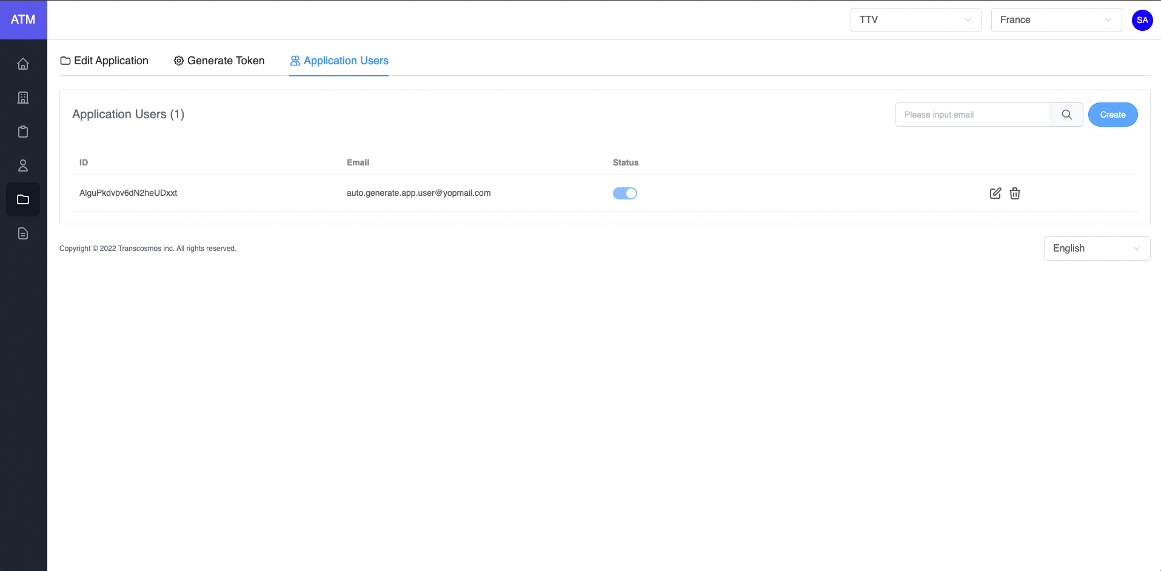1161x571 pixels.
Task: Open the France country dropdown
Action: pyautogui.click(x=1056, y=20)
